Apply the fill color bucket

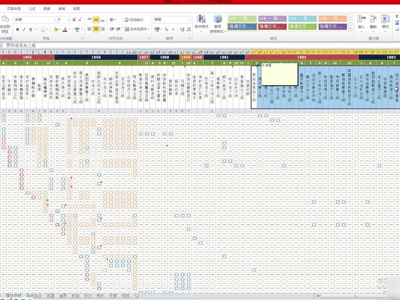56,29
